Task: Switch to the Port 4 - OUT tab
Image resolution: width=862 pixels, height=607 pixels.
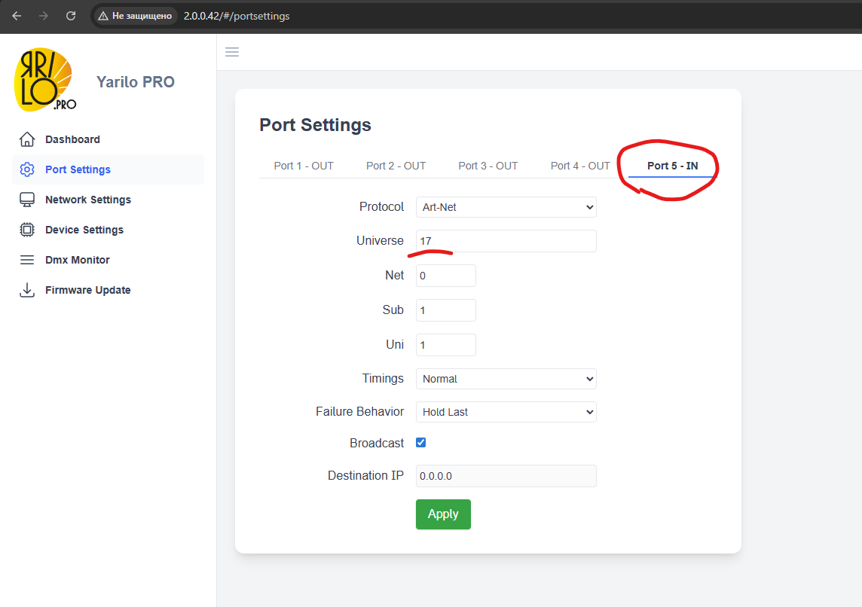Action: [580, 166]
